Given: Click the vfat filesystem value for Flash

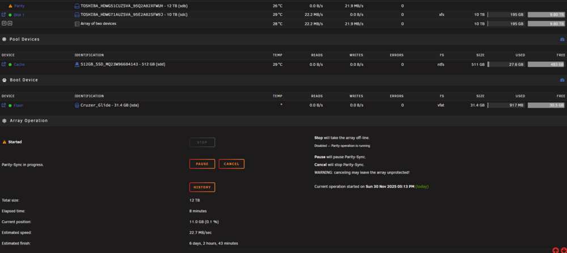Looking at the screenshot, I should (441, 106).
